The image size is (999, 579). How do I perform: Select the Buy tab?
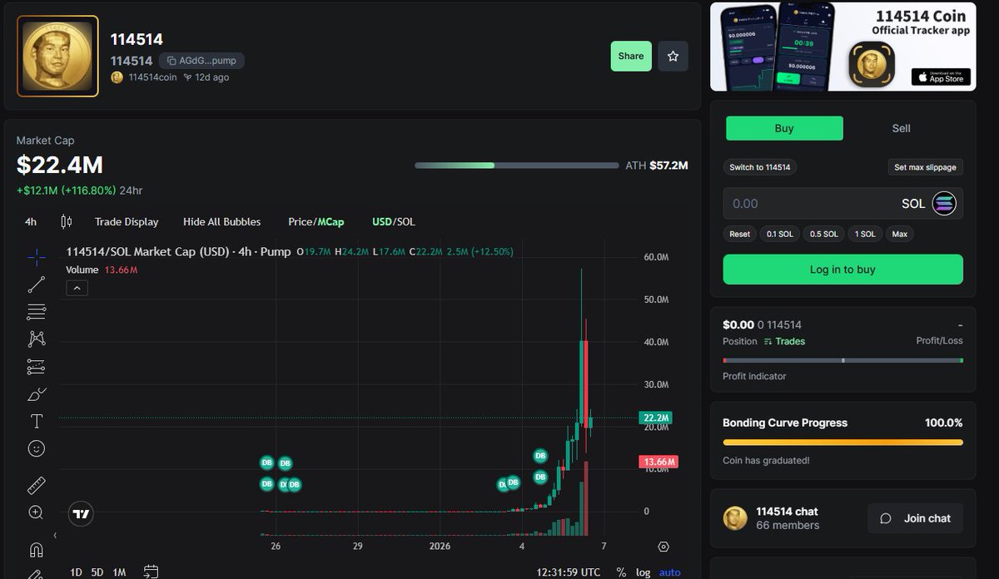pyautogui.click(x=784, y=128)
